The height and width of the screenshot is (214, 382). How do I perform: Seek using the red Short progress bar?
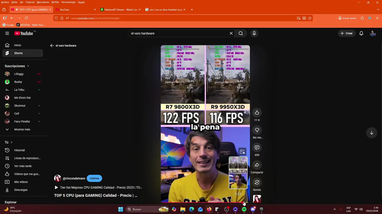coord(205,203)
